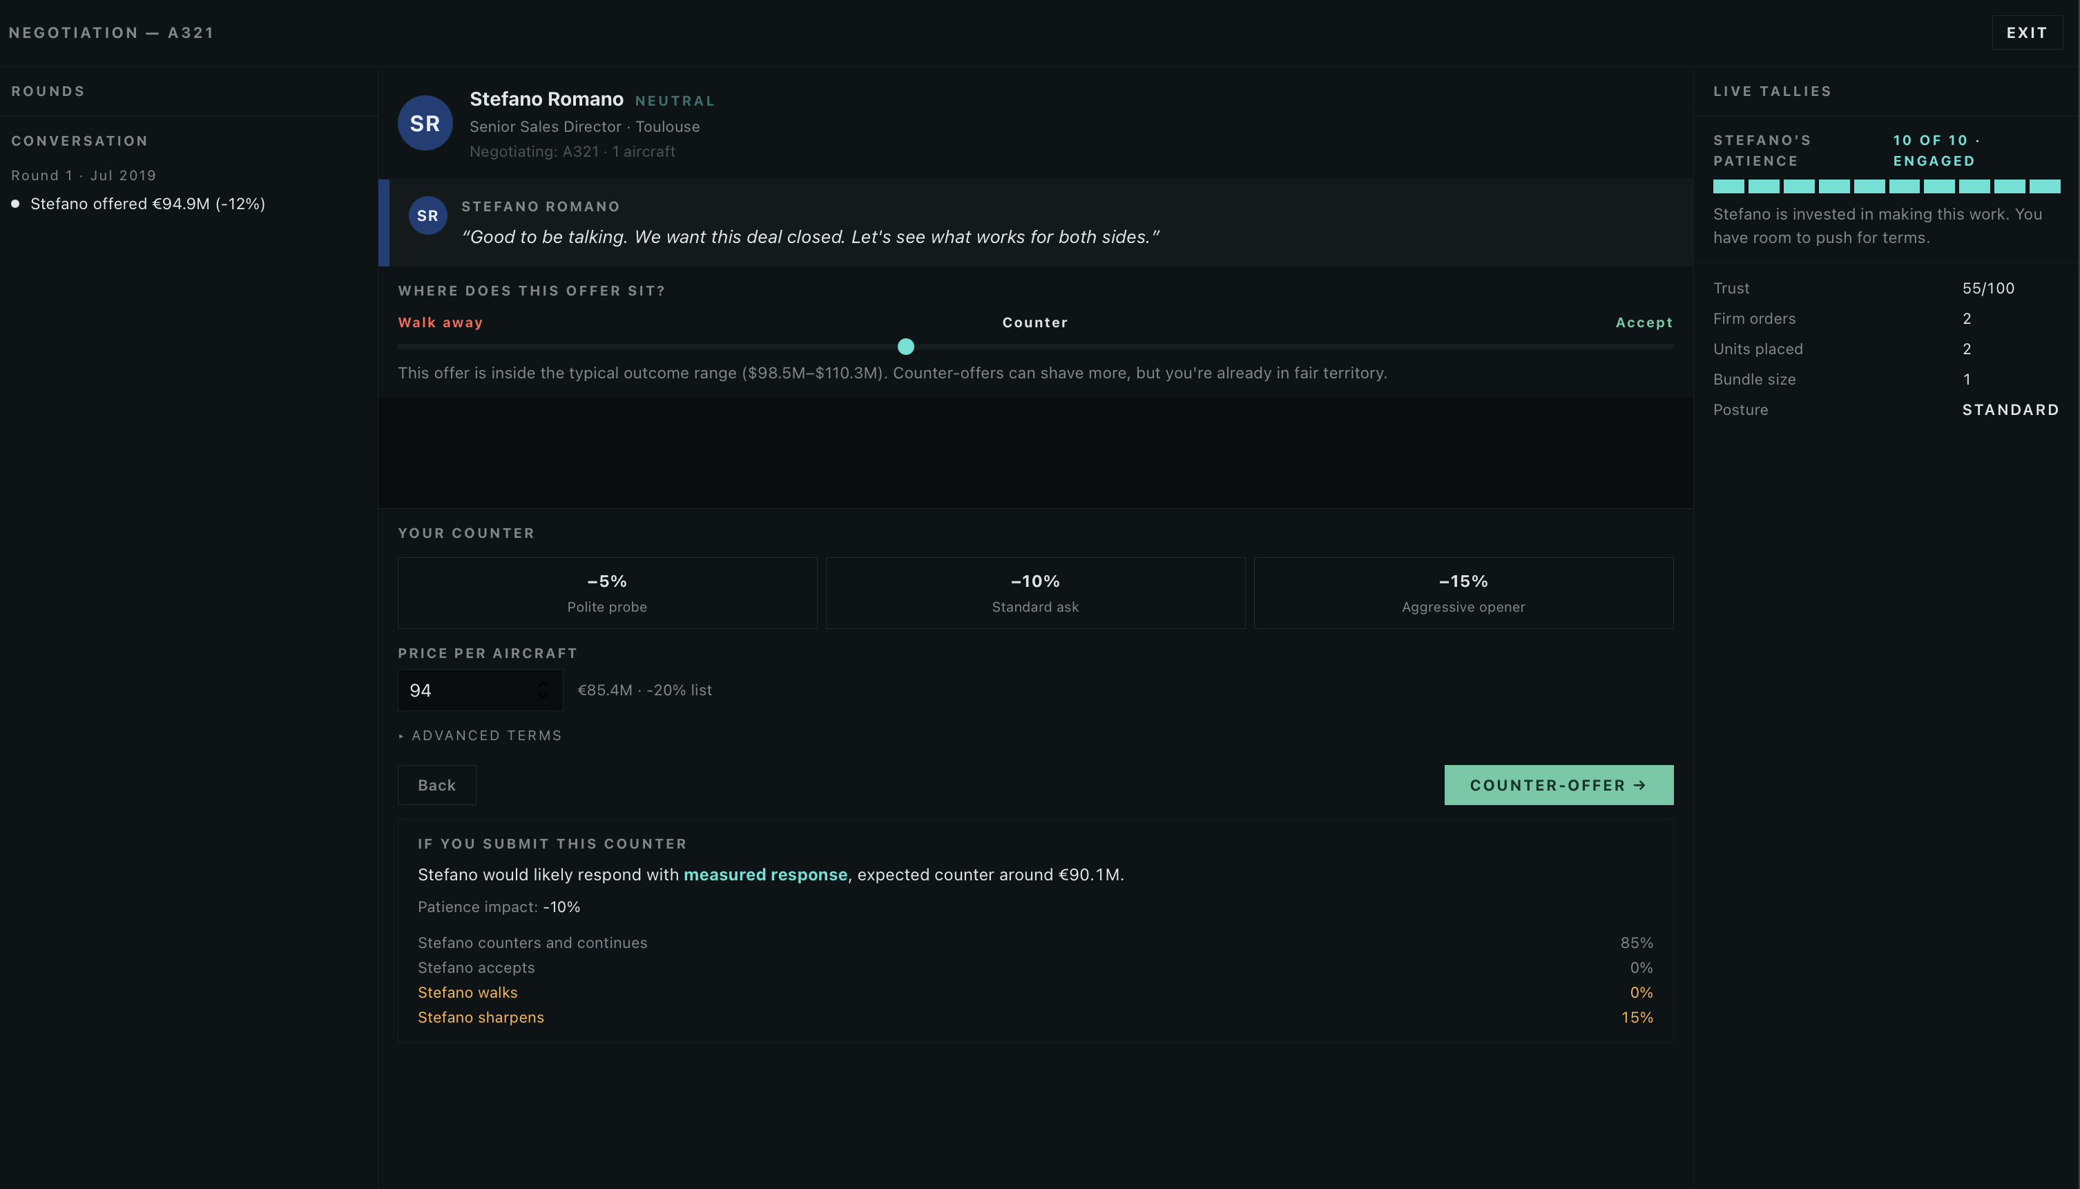Click the Walk away label on the scale

click(x=440, y=322)
